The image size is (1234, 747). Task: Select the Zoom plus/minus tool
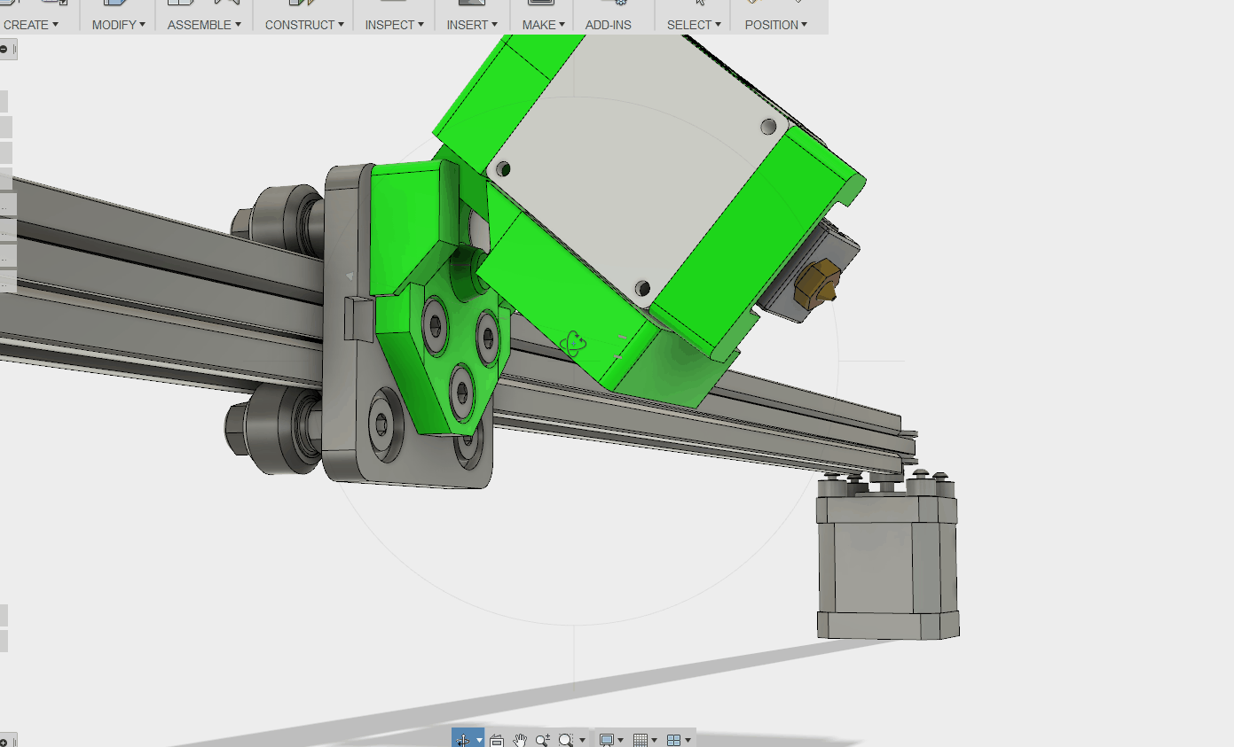click(x=542, y=740)
